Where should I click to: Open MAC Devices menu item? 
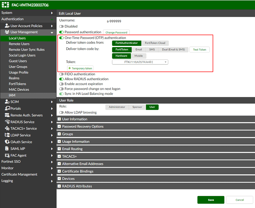coord(28,89)
